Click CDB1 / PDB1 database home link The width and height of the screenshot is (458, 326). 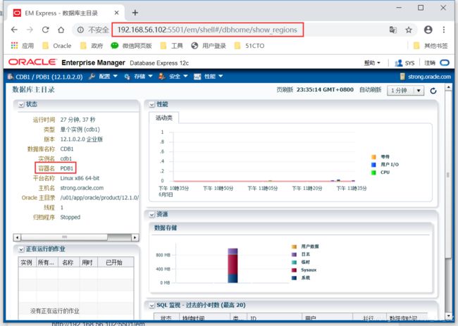point(49,77)
